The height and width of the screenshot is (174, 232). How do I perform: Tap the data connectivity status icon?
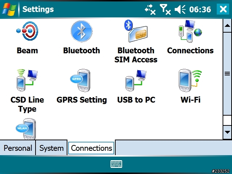click(150, 9)
